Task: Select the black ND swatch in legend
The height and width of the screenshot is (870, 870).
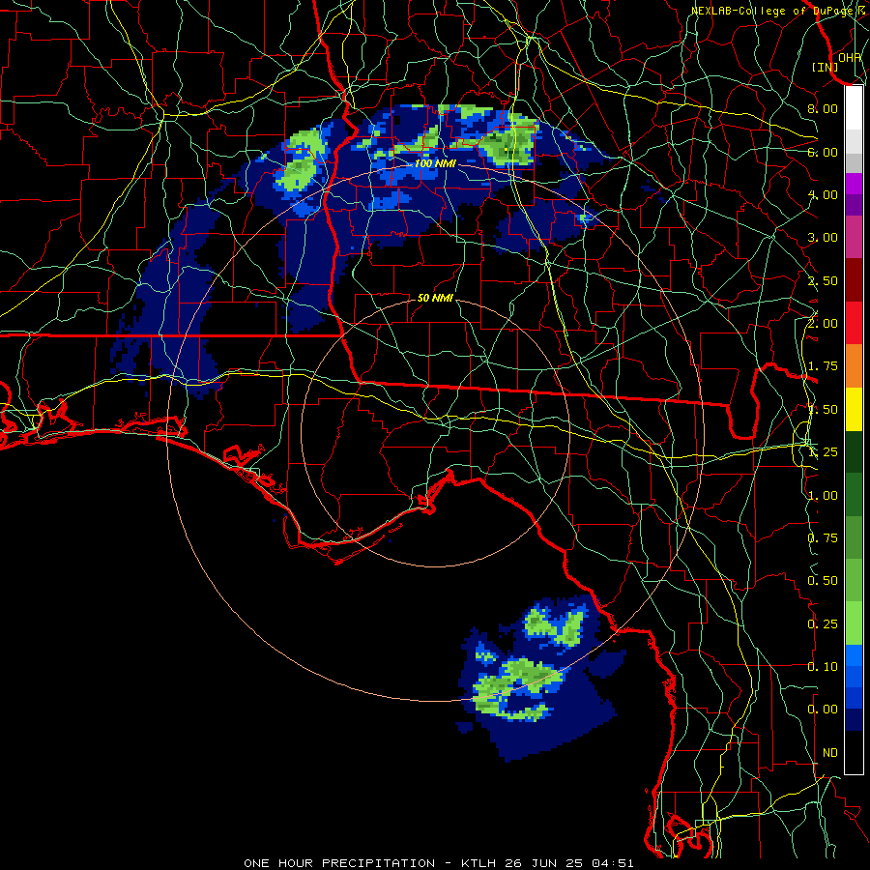Action: [x=854, y=752]
